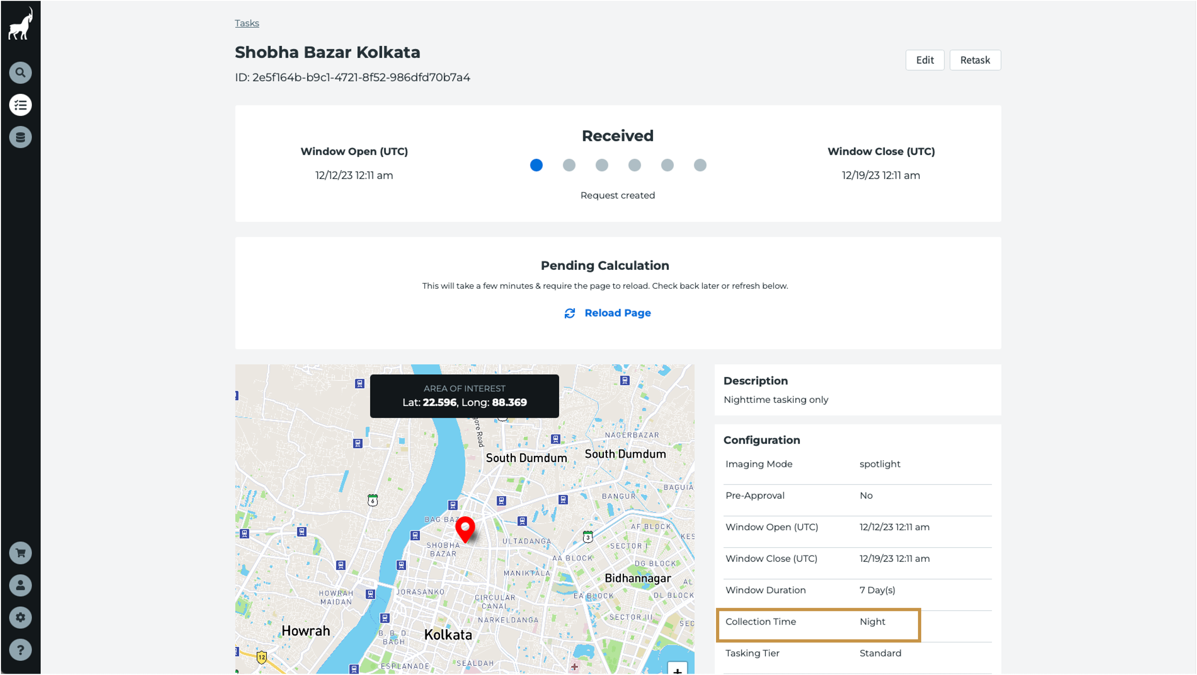Click the Retask button
Viewport: 1197px width, 675px height.
[x=975, y=60]
